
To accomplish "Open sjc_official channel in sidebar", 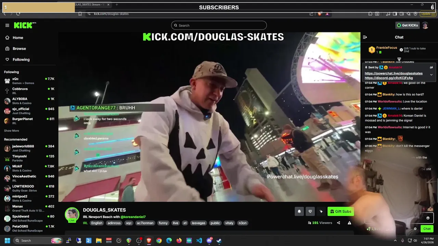I will click(x=29, y=111).
